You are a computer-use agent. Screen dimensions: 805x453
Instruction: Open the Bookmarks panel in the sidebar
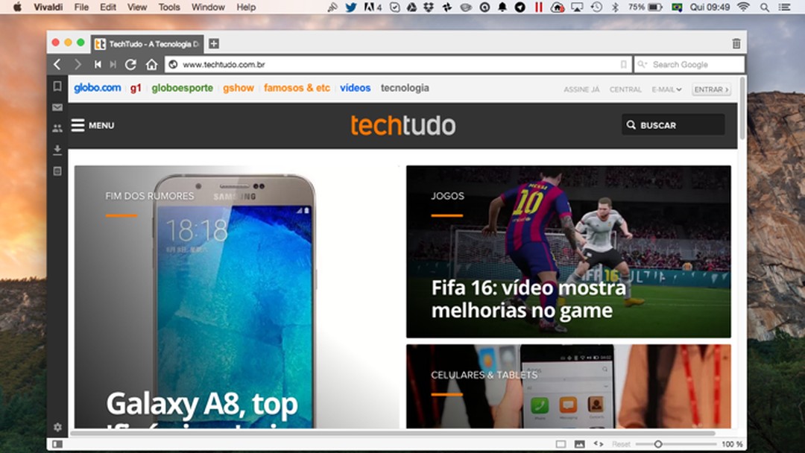57,86
